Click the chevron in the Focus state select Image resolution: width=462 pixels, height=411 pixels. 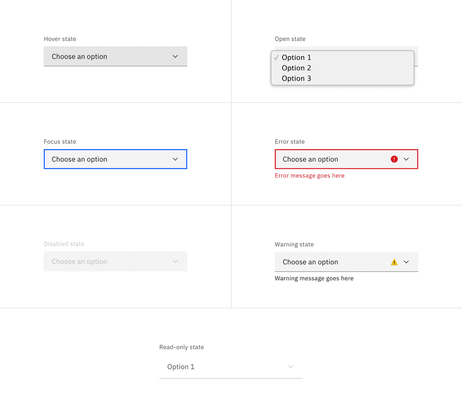[x=175, y=159]
